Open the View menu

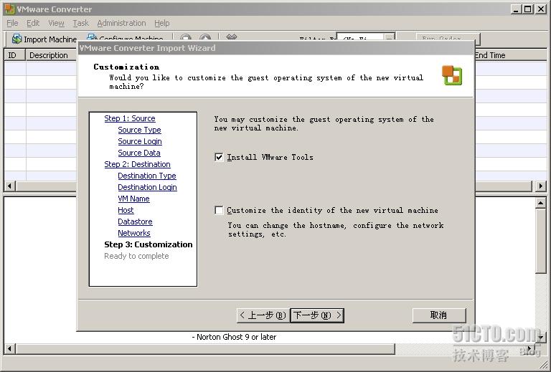(x=56, y=23)
